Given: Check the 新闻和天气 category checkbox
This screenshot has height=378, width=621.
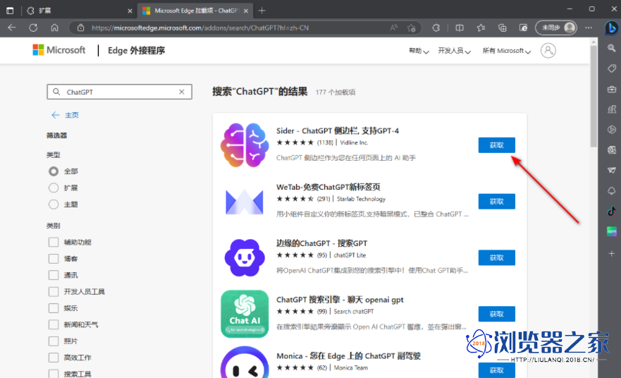Looking at the screenshot, I should 54,324.
